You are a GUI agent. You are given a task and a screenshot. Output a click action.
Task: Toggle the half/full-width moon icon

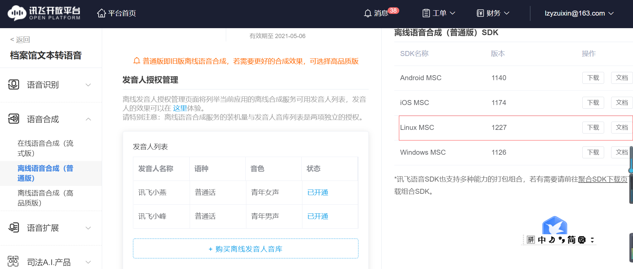(x=552, y=240)
